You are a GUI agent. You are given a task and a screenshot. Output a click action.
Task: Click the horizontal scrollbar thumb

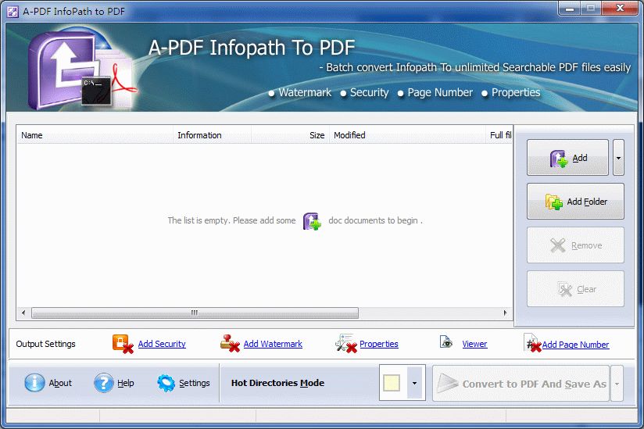195,313
